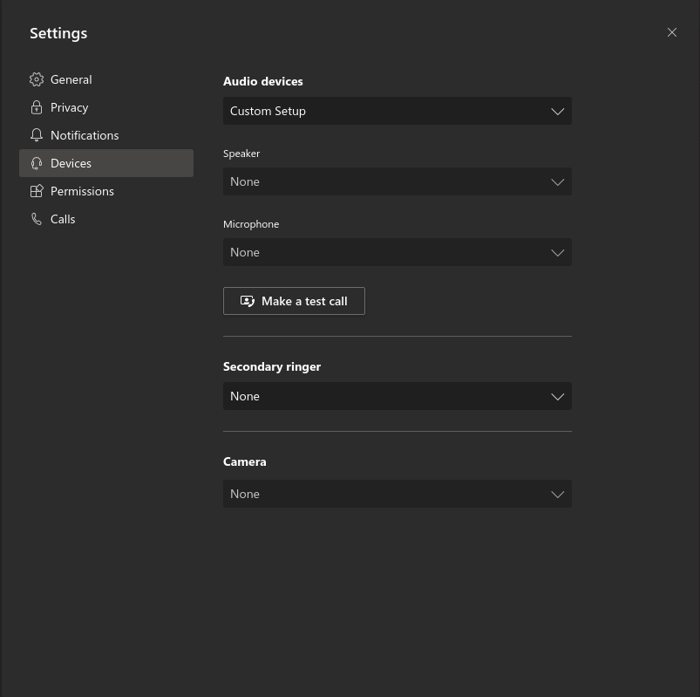The image size is (700, 697).
Task: Click the test call camera icon
Action: 248,300
